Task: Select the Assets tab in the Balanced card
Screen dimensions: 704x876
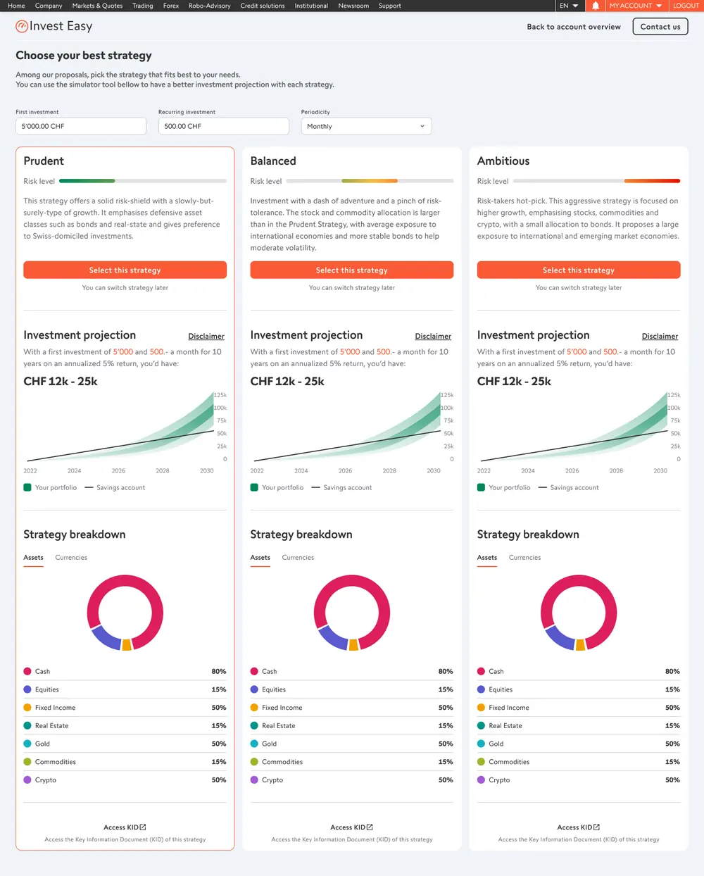Action: tap(260, 558)
